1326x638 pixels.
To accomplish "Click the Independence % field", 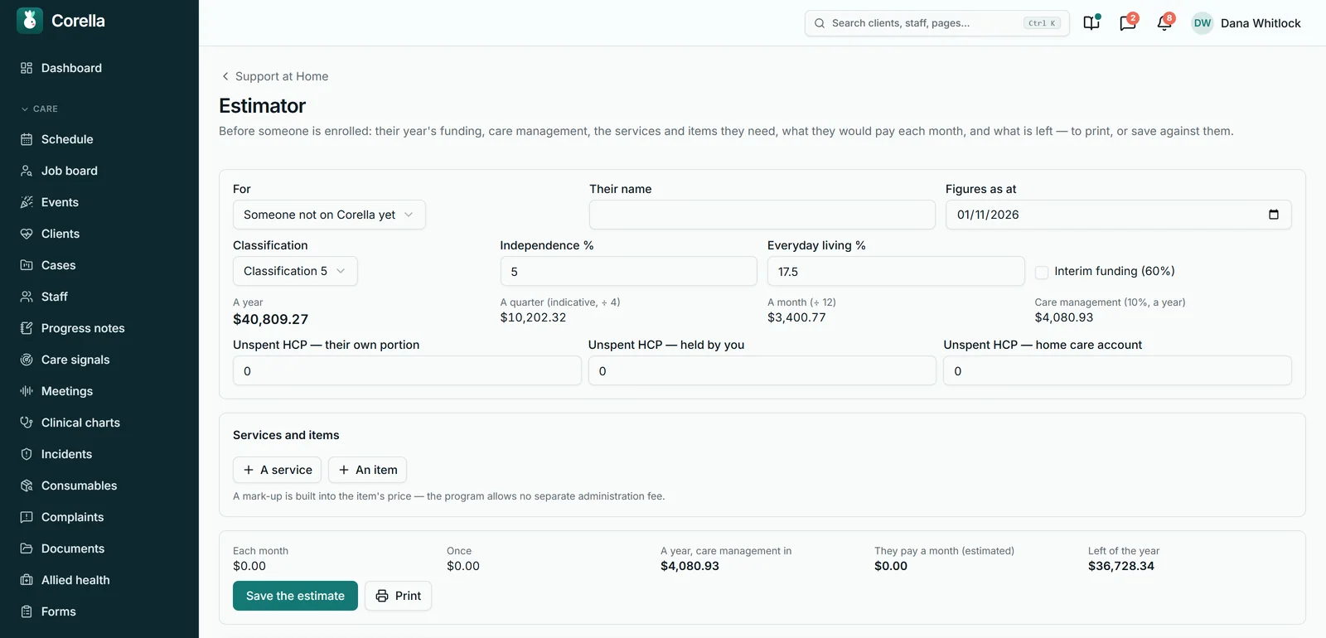I will pyautogui.click(x=628, y=271).
